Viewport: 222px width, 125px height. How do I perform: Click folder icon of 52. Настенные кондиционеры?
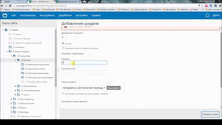pyautogui.click(x=23, y=73)
